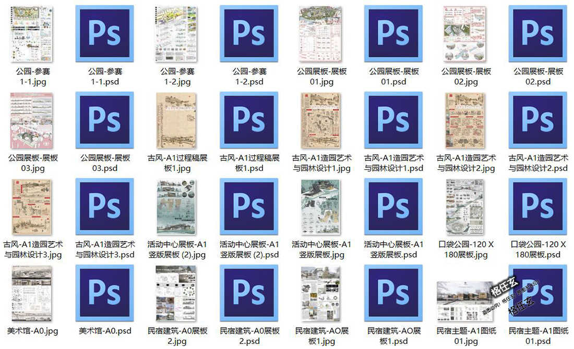574x349 pixels.
Task: Select the Photoshop icon of 古风-A1过程稿展板1.psd
Action: coord(249,120)
